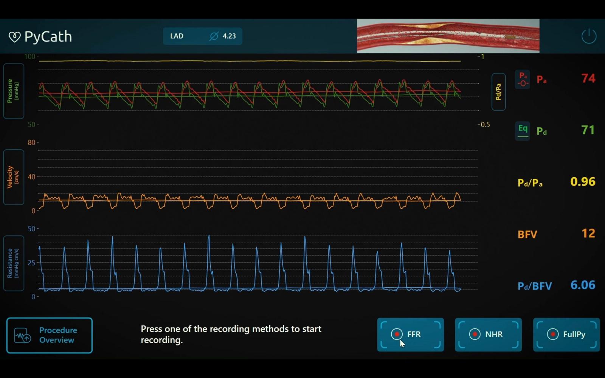Start FullPy recording
Screen dimensions: 605x378
coord(566,335)
